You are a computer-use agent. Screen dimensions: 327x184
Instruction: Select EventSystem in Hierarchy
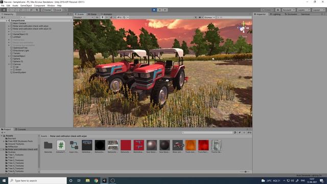coord(19,73)
